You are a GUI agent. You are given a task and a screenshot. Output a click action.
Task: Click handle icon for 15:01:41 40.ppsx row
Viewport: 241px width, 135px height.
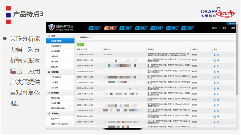coord(218,66)
